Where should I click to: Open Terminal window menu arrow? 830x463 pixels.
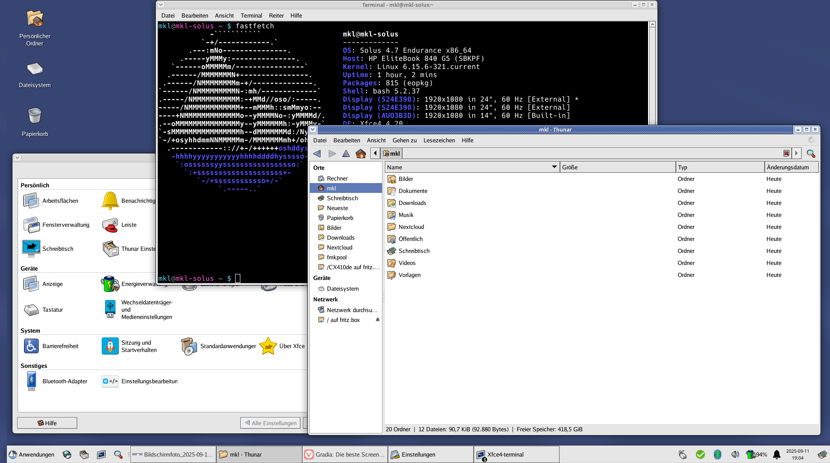pyautogui.click(x=161, y=5)
